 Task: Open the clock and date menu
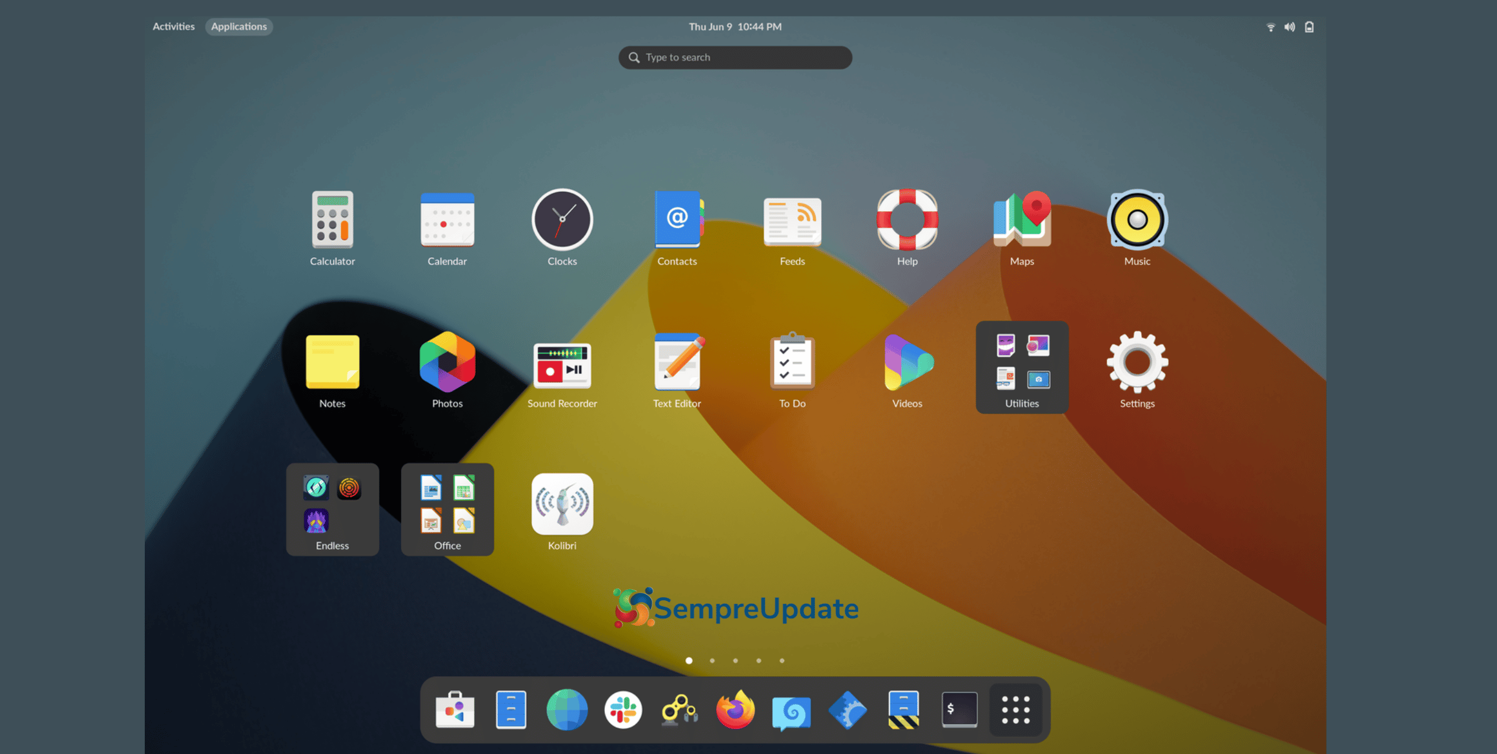[735, 26]
